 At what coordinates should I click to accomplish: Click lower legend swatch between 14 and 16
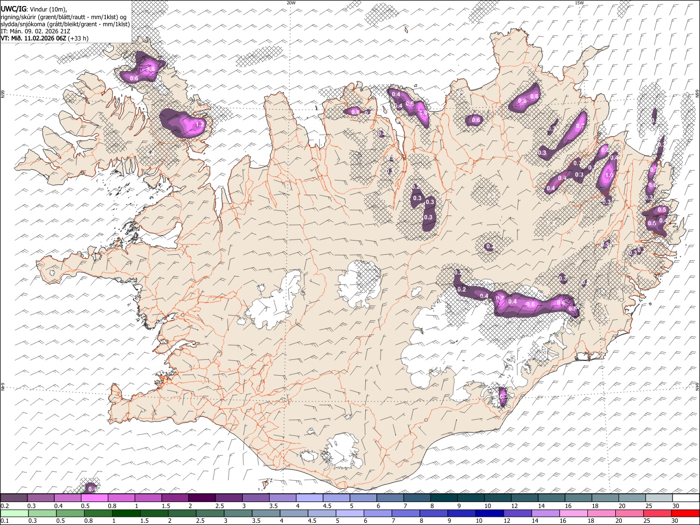coord(546,514)
